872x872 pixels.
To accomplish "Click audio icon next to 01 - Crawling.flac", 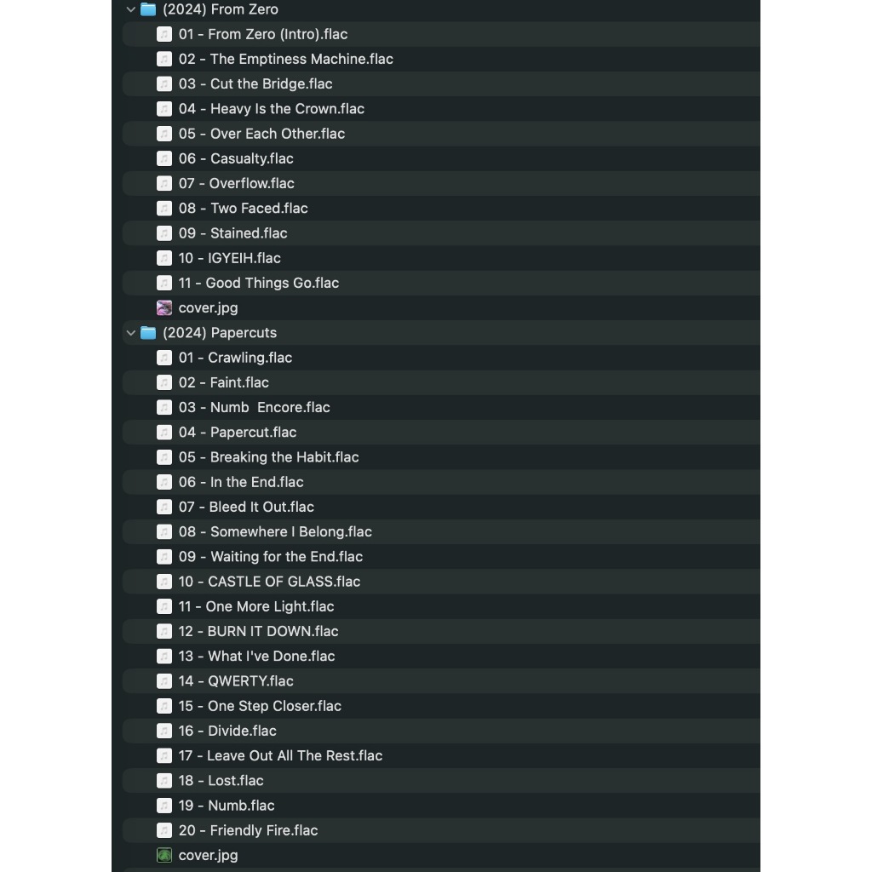I will point(164,358).
